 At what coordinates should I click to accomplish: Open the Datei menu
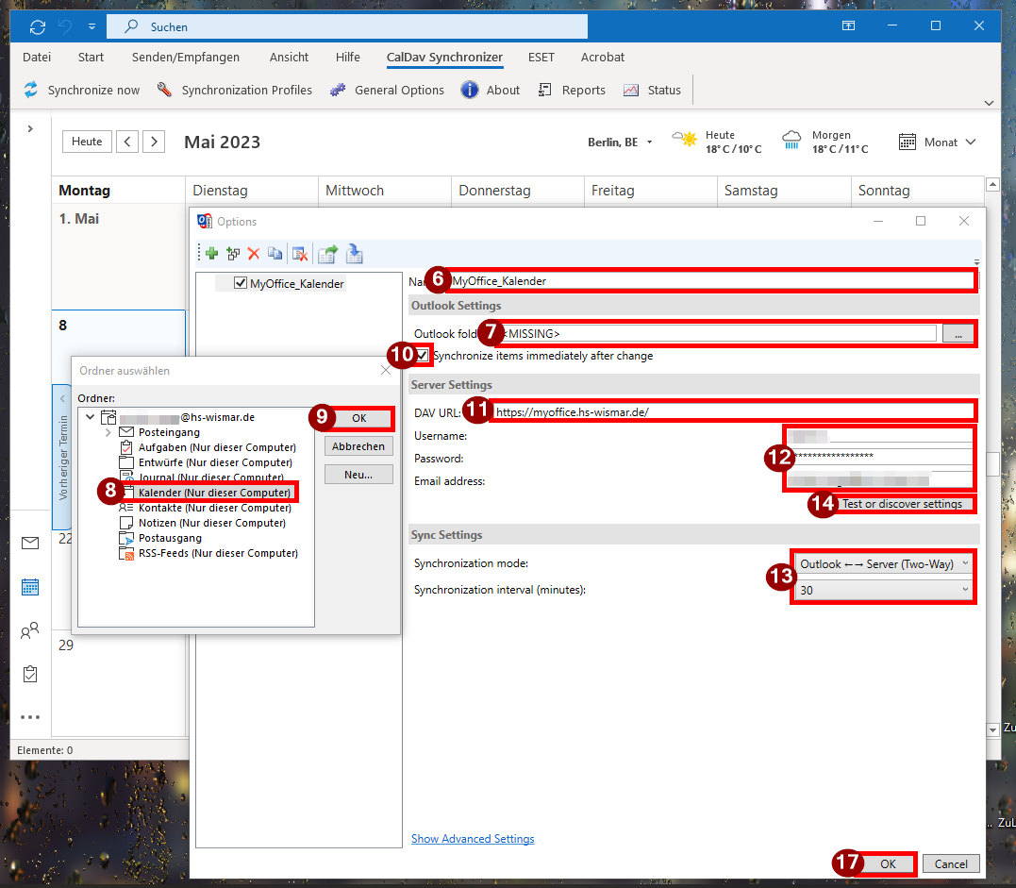pyautogui.click(x=37, y=57)
